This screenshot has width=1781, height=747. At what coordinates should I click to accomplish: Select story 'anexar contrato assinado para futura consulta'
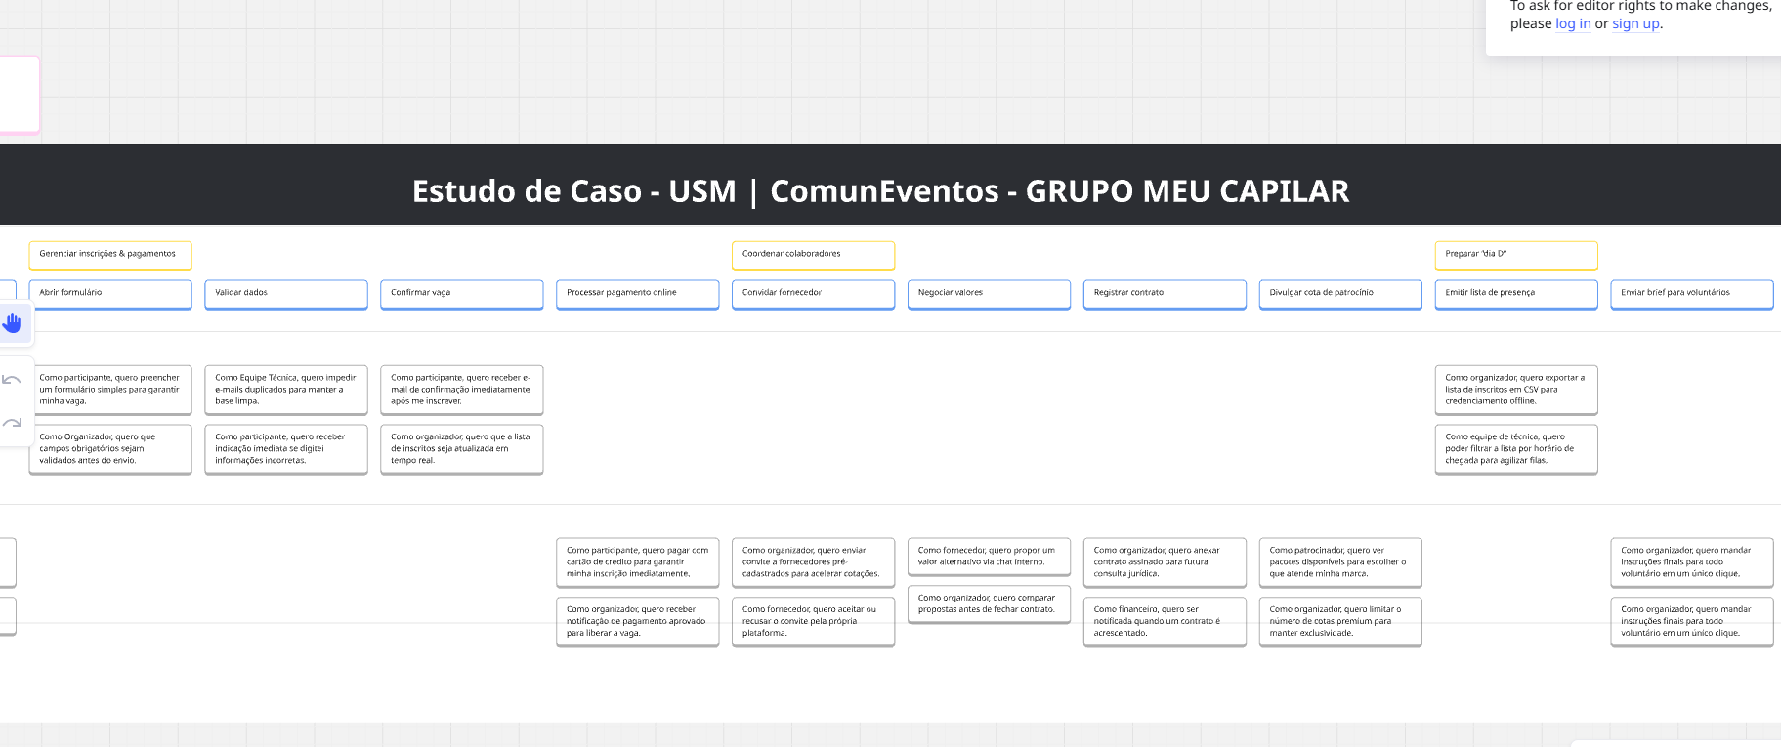coord(1165,562)
